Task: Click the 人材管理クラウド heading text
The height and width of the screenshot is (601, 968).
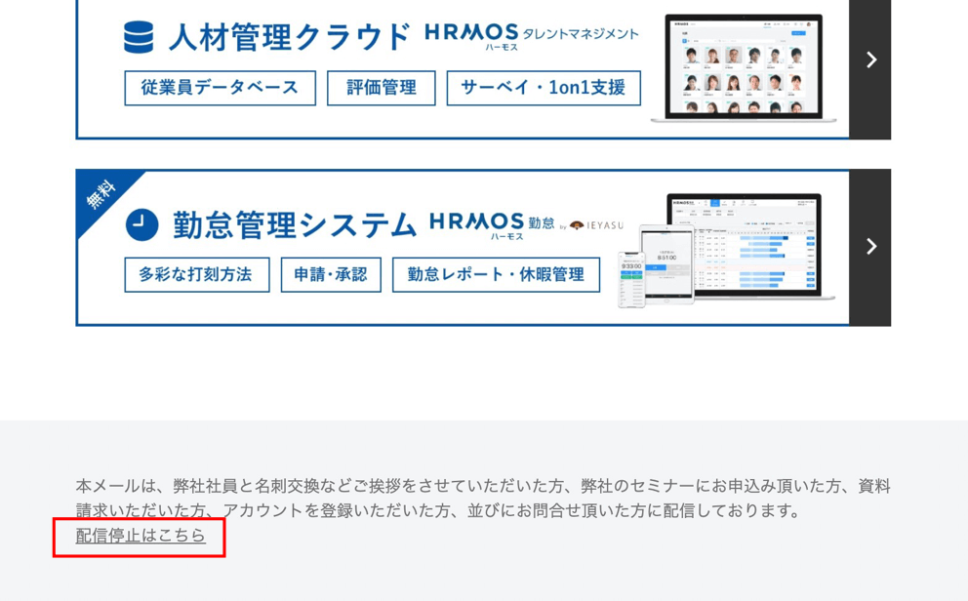Action: click(289, 37)
